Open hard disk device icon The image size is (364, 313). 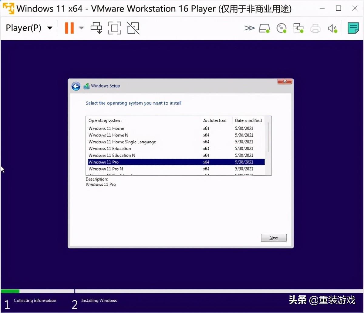pos(264,28)
